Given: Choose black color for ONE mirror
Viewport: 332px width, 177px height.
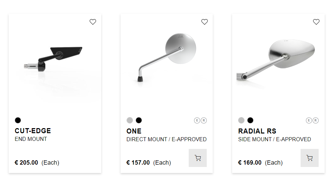Looking at the screenshot, I should click(x=139, y=120).
